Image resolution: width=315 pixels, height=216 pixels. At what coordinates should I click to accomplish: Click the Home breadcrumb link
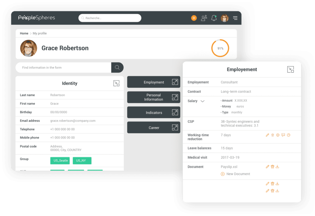pyautogui.click(x=24, y=33)
